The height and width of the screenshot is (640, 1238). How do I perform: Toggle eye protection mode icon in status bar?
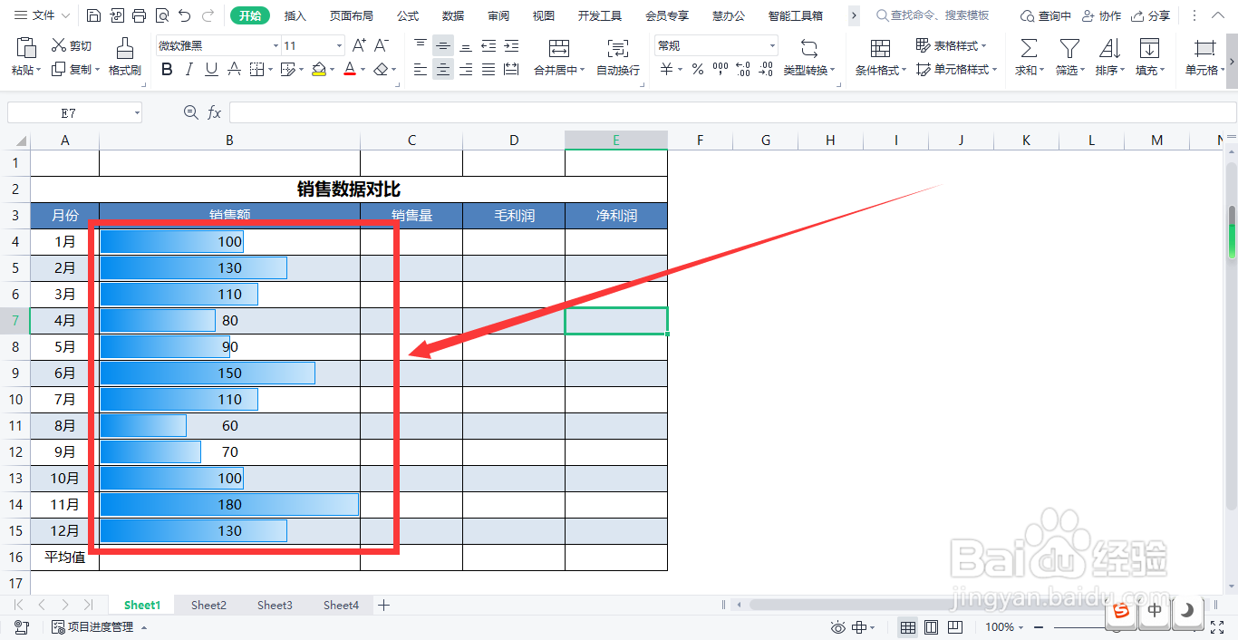[x=838, y=627]
